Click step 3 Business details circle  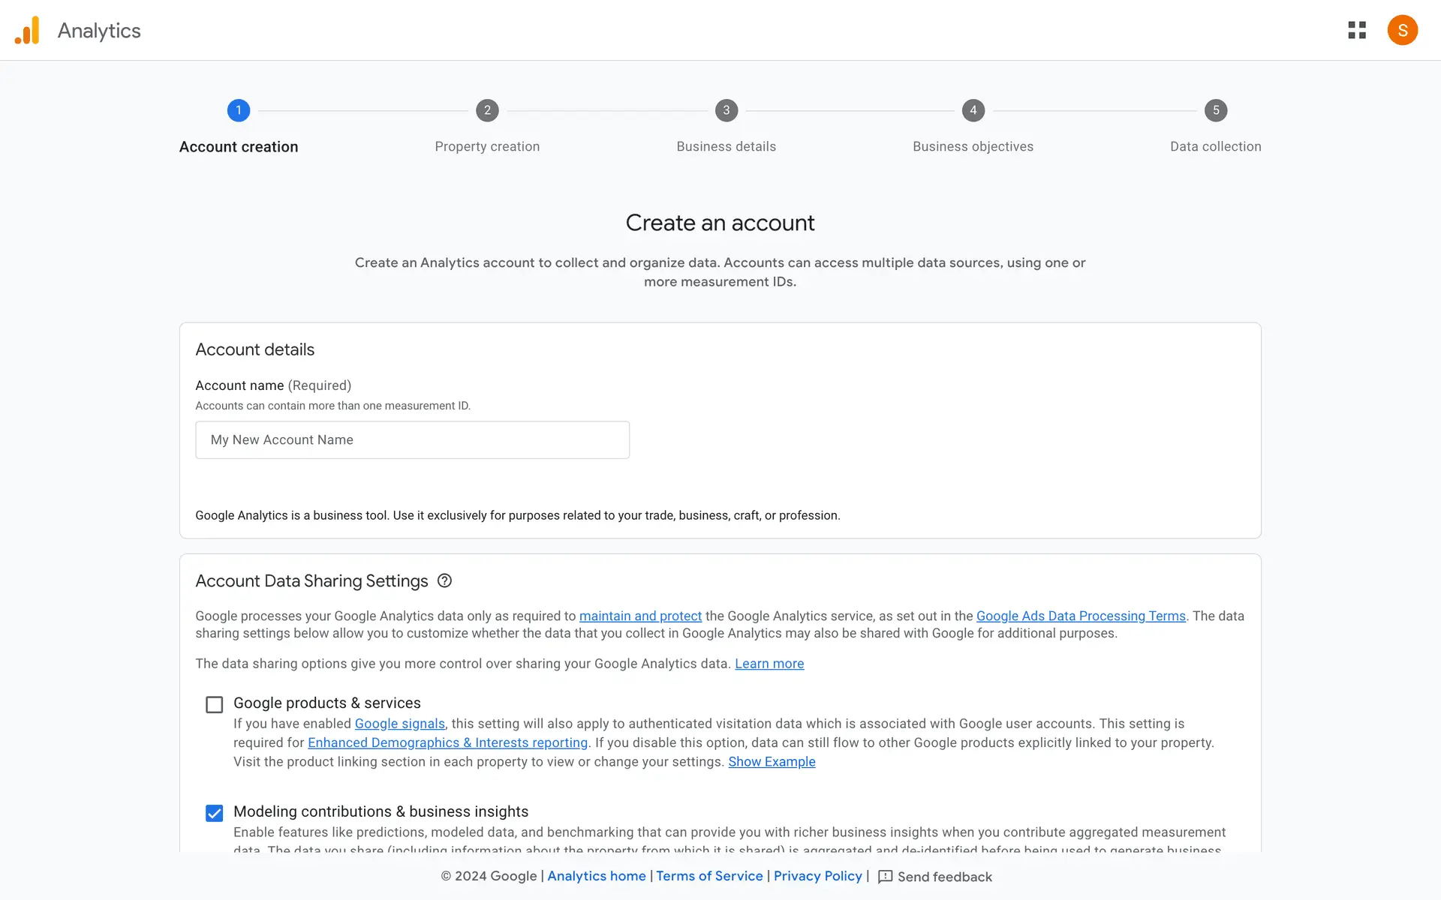[x=726, y=110]
